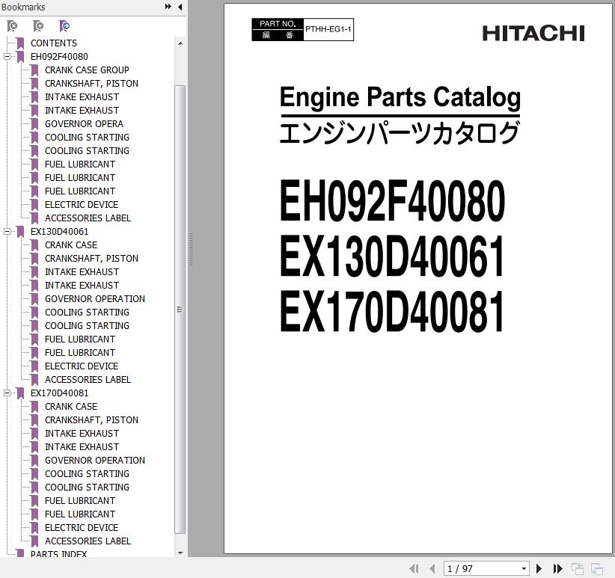
Task: Click the bookmark icon beside GOVERNOR OPERA
Action: pyautogui.click(x=34, y=124)
